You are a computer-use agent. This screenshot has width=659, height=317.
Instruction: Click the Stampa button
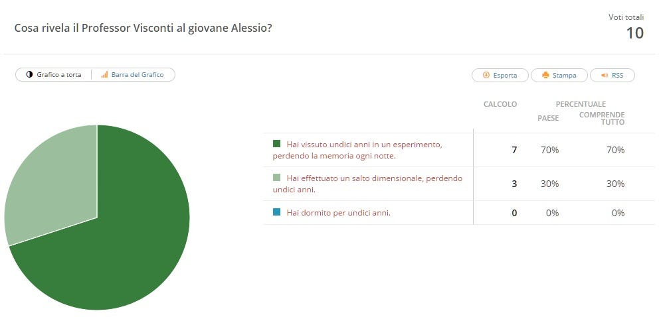pyautogui.click(x=559, y=75)
